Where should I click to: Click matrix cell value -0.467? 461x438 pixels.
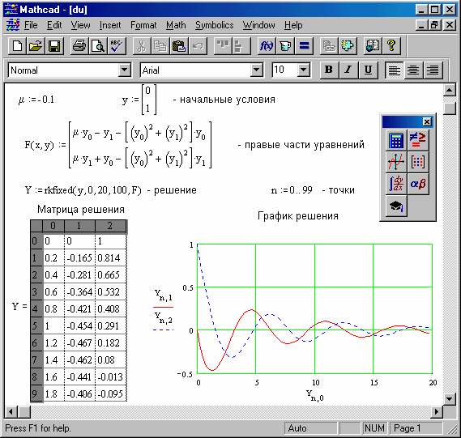79,343
